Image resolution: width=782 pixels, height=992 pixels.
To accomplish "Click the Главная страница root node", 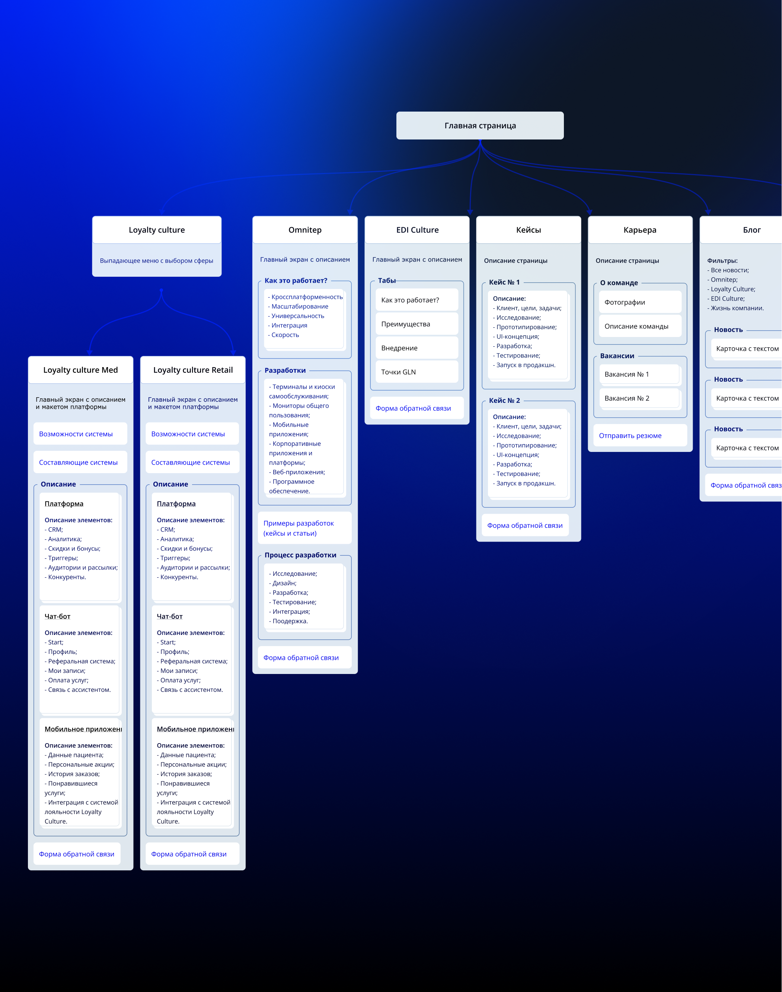I will click(x=480, y=125).
